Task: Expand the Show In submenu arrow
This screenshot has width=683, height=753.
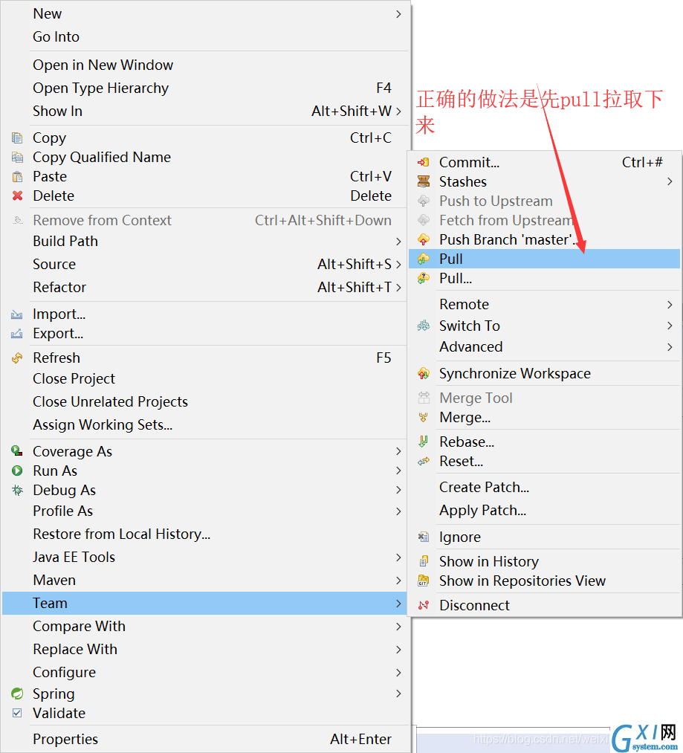Action: click(398, 112)
